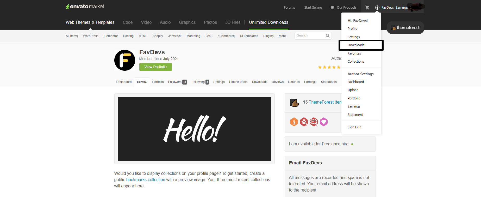Open the Refunds tab
The image size is (481, 197).
coord(294,82)
